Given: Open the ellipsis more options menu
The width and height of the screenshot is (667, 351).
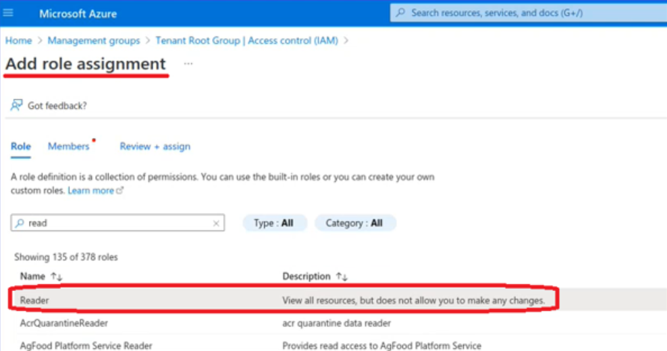Looking at the screenshot, I should coord(188,64).
